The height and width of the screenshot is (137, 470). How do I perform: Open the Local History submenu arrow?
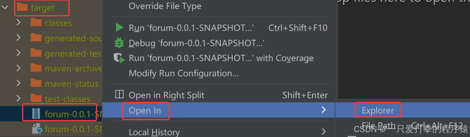[x=324, y=132]
